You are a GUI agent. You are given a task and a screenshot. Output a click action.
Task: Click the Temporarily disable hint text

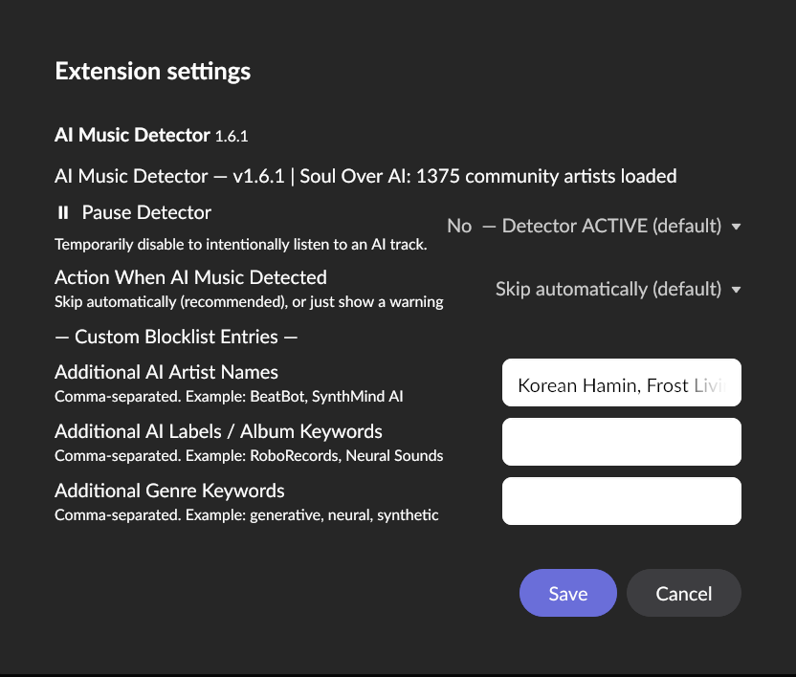tap(240, 244)
